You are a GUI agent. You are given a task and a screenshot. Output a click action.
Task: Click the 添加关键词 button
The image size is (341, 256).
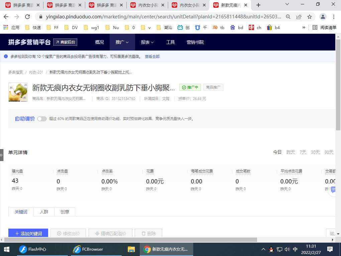pyautogui.click(x=28, y=233)
